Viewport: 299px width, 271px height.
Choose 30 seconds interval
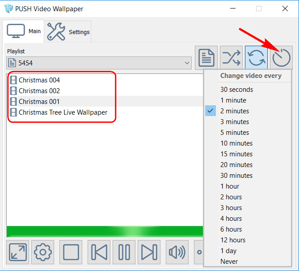click(x=236, y=90)
